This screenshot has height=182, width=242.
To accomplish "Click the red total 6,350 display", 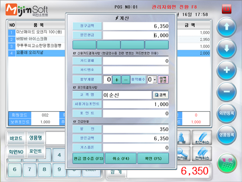I will pos(195,171).
